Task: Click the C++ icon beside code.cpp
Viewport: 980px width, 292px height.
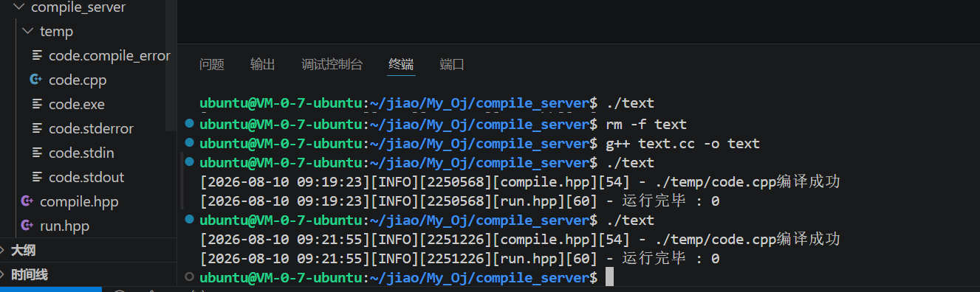Action: 36,80
